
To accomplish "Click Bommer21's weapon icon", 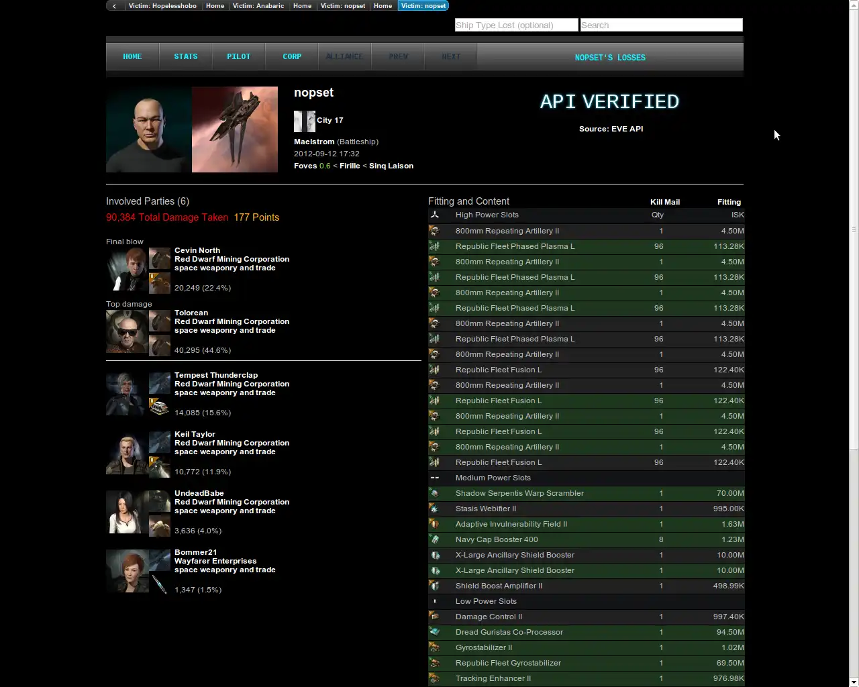I will coord(160,585).
